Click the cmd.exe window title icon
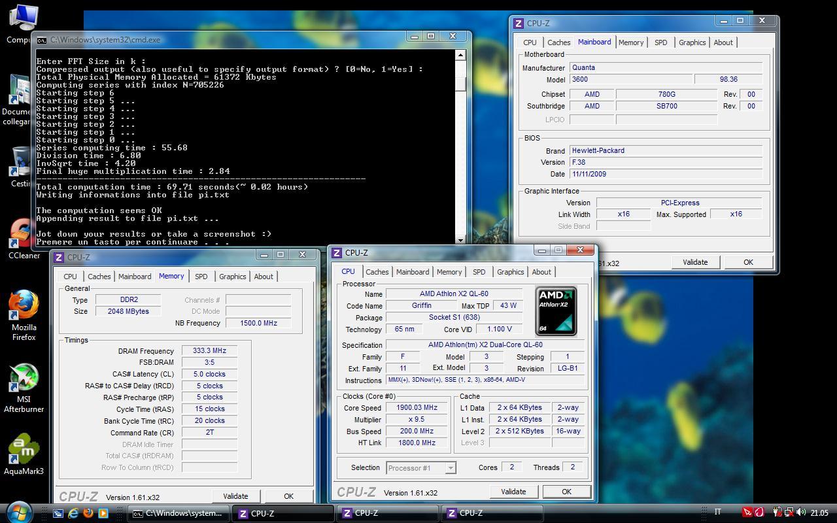Viewport: 837px width, 523px height. coord(42,40)
